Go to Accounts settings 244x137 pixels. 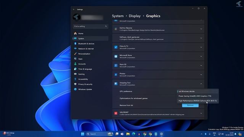pos(91,64)
